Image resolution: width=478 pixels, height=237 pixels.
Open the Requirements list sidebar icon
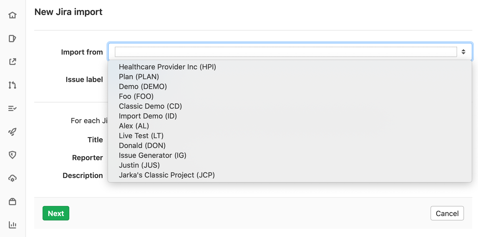click(x=12, y=108)
